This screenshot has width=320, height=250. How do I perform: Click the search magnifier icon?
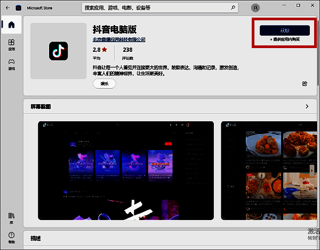[233, 8]
